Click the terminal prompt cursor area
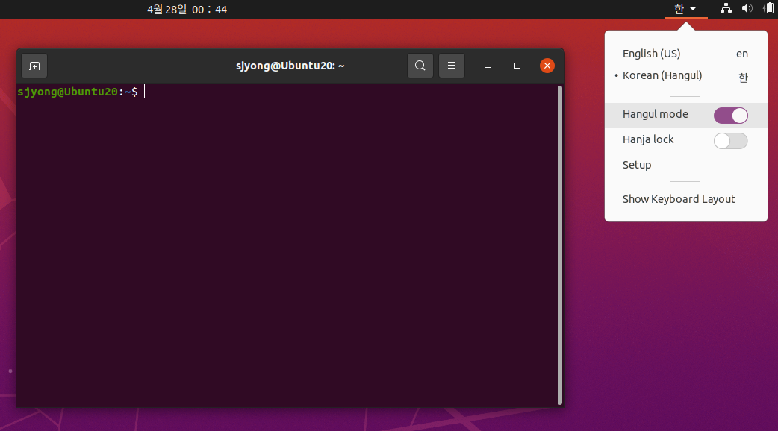Screen dimensions: 778x431 (149, 91)
